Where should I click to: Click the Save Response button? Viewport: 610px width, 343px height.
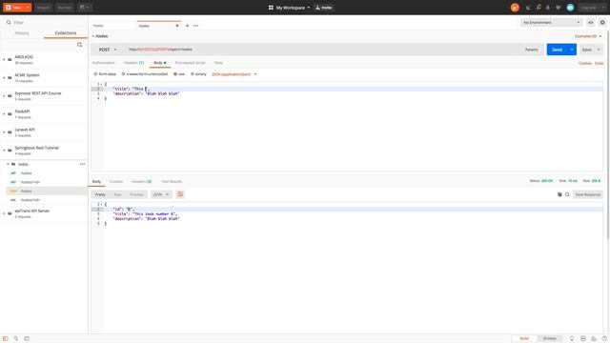(x=588, y=194)
